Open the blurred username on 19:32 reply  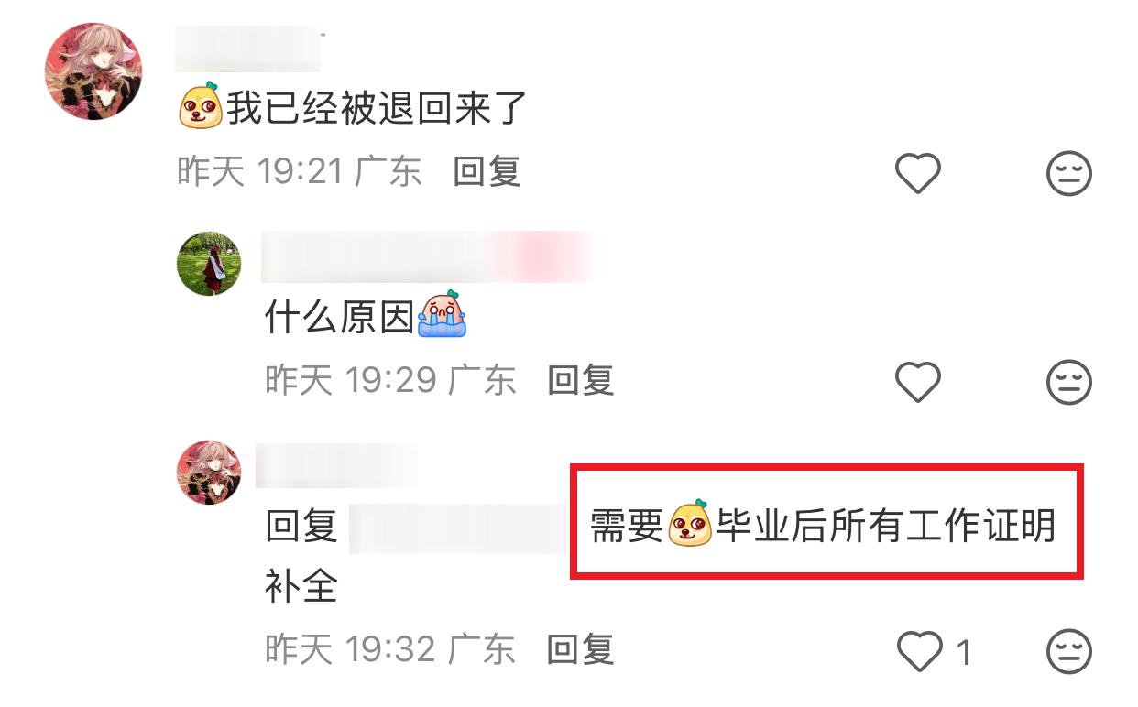pyautogui.click(x=336, y=465)
